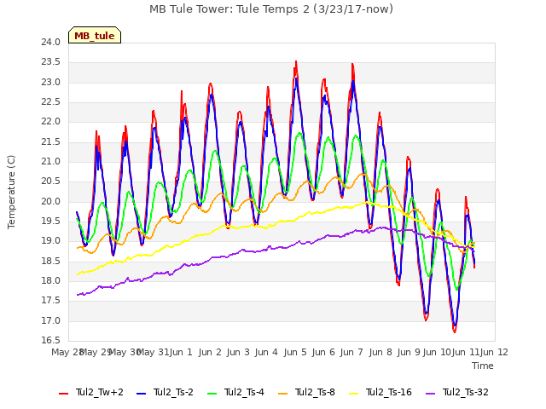Click the Time axis label
Screen dimensions: 546x409
pos(483,366)
